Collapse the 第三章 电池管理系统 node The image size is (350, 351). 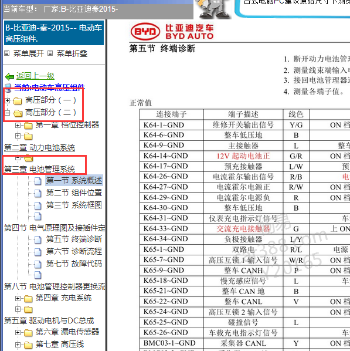(18, 158)
